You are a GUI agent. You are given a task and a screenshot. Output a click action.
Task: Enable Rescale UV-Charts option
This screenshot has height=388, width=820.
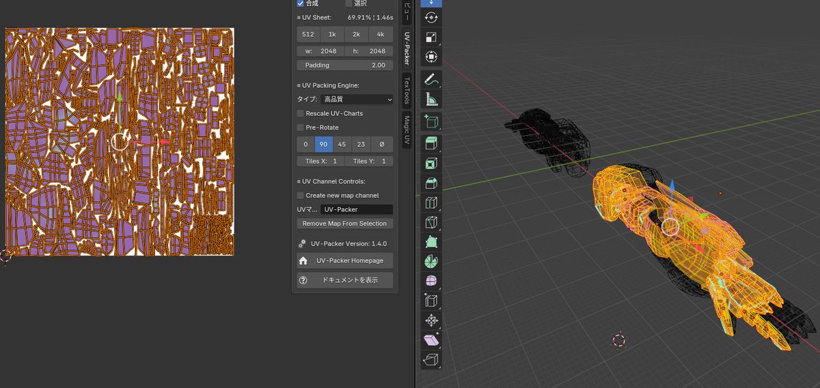pyautogui.click(x=300, y=113)
